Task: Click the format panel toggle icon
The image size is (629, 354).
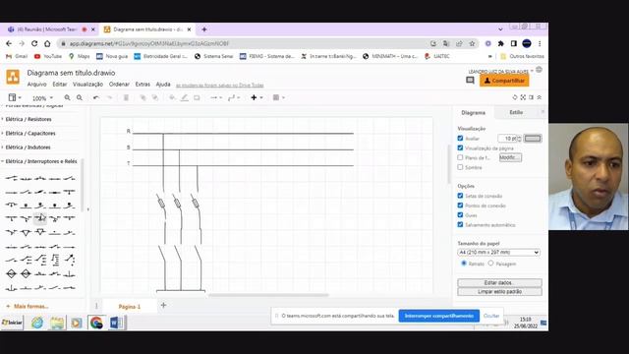Action: [x=531, y=97]
